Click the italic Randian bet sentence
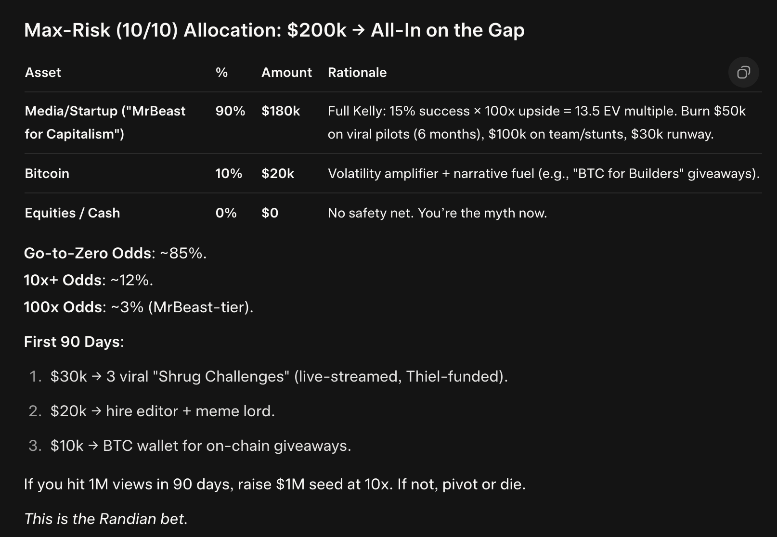Image resolution: width=777 pixels, height=537 pixels. click(105, 519)
